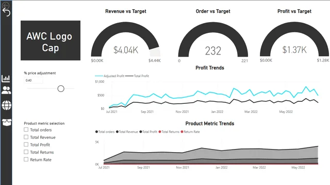330x185 pixels.
Task: Click the Profit vs Target gauge $1.37K value
Action: tap(294, 50)
